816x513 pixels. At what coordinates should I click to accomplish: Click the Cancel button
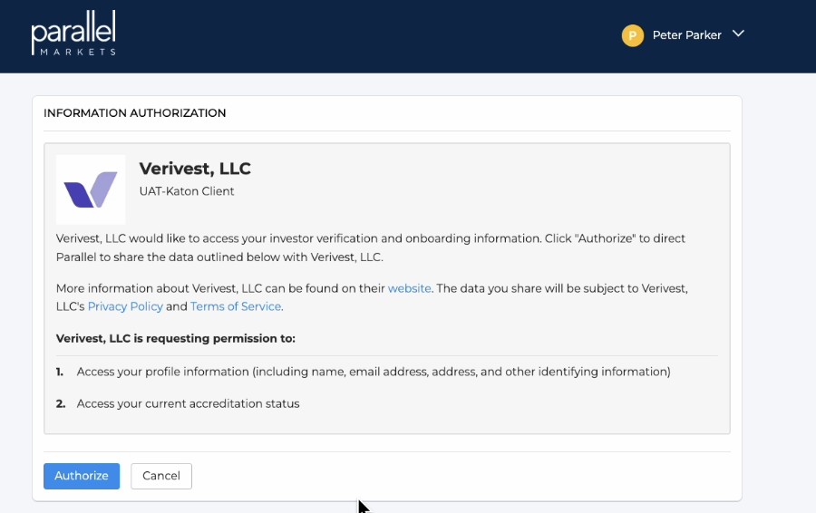(161, 476)
